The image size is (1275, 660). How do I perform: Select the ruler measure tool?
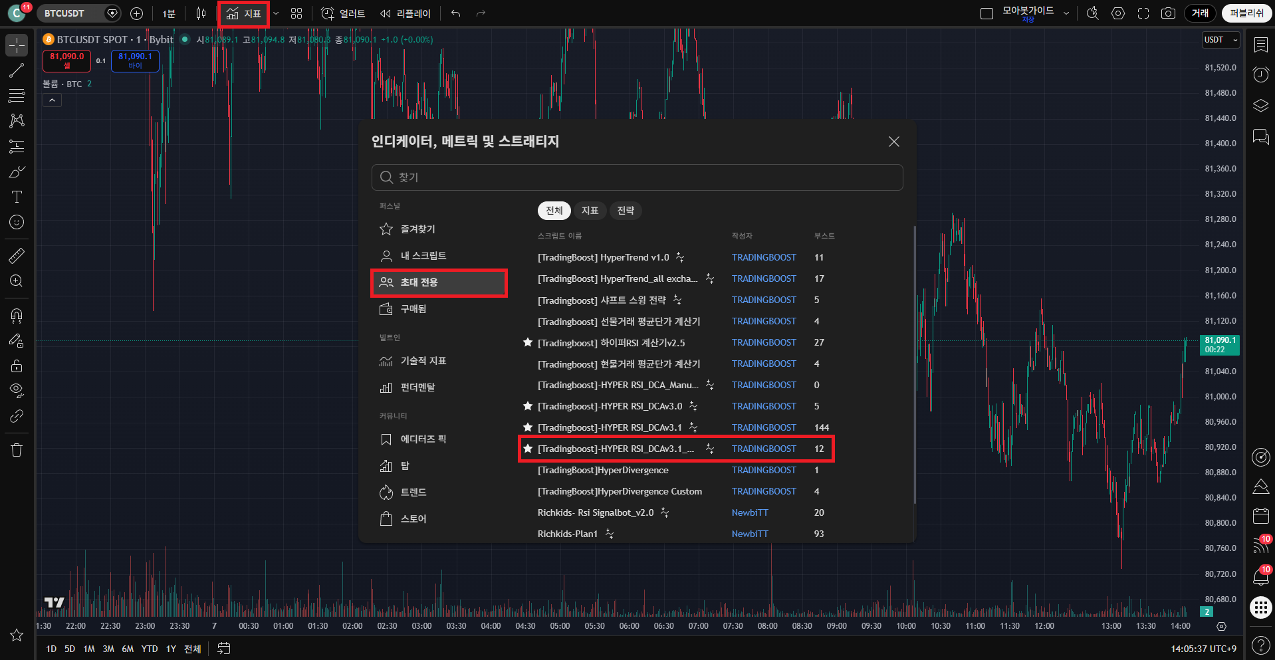tap(17, 255)
